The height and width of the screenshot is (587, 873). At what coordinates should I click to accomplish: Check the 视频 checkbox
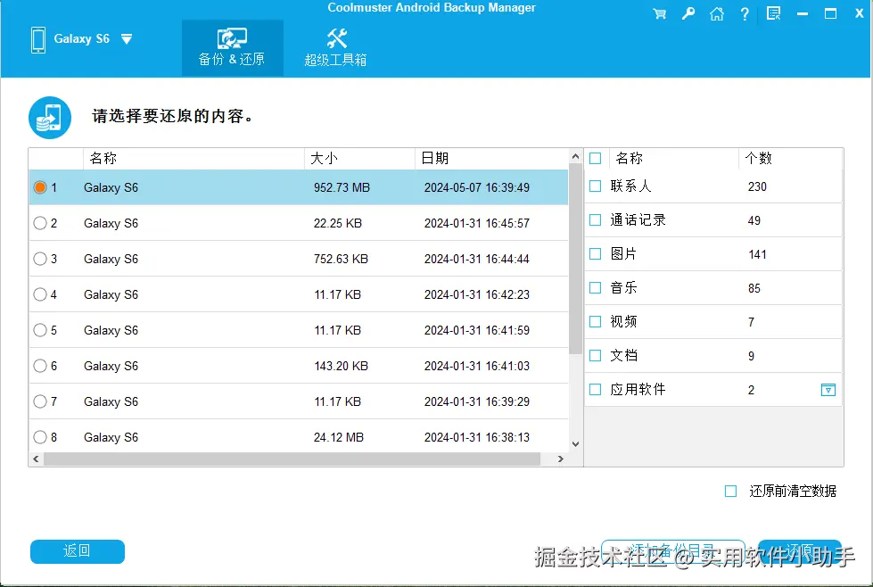tap(595, 322)
